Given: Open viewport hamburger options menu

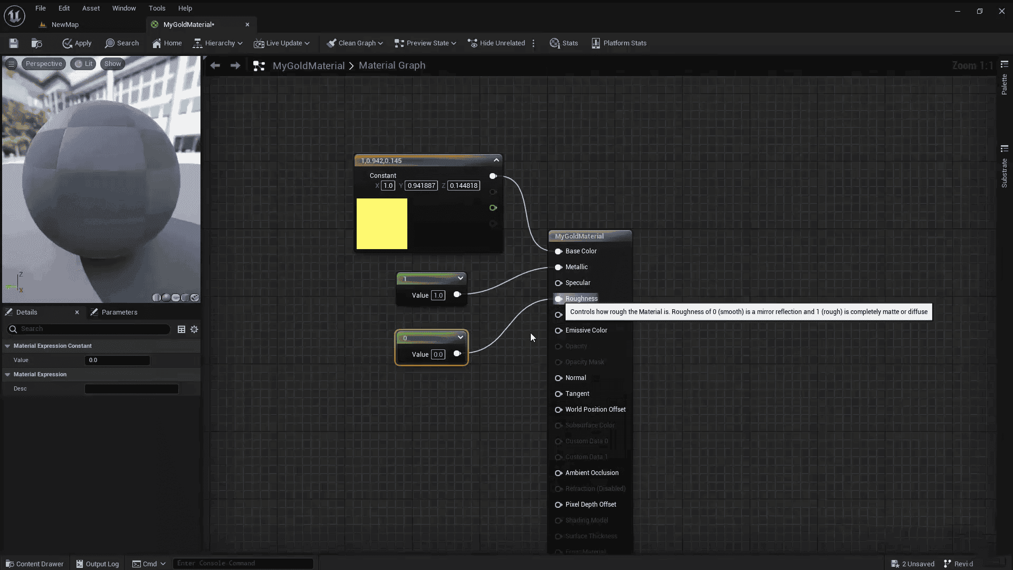Looking at the screenshot, I should 11,64.
